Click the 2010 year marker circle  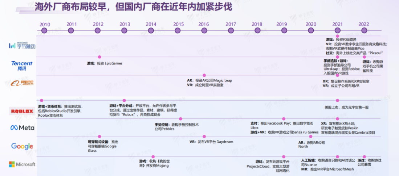click(x=45, y=31)
